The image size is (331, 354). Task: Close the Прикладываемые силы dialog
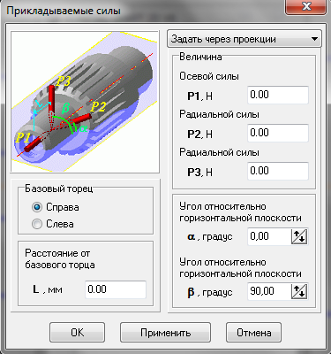(x=306, y=7)
